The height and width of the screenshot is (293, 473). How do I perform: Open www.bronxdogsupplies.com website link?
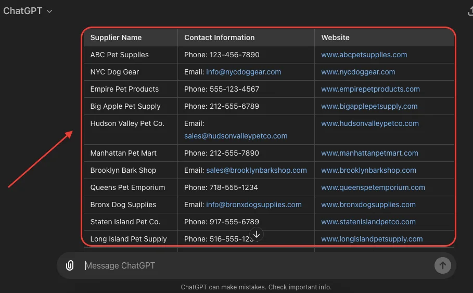pos(368,205)
